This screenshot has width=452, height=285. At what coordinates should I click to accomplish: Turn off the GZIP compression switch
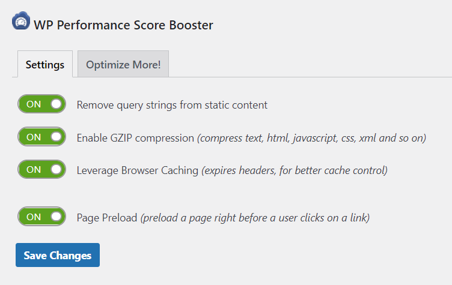[41, 137]
